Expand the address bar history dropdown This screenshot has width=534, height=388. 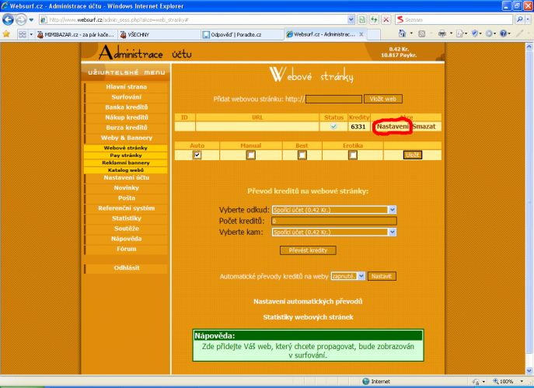click(x=351, y=19)
